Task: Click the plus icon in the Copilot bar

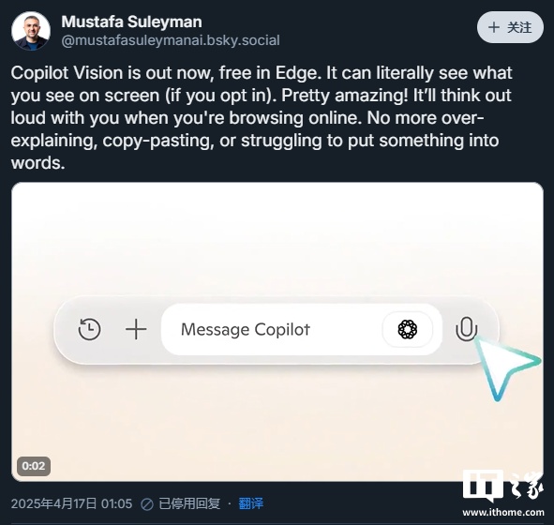Action: click(136, 329)
